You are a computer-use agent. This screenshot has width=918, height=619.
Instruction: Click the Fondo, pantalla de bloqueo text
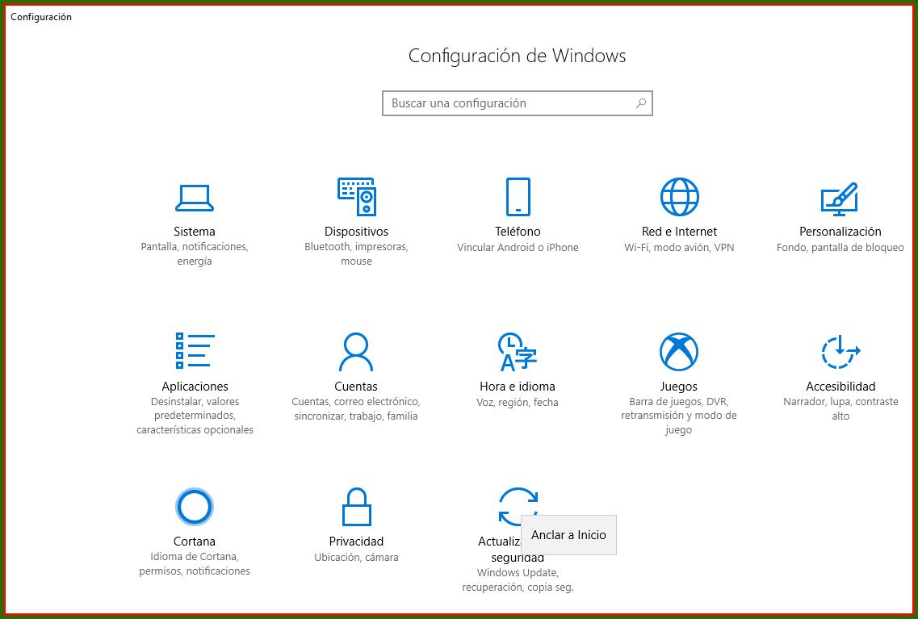(840, 247)
